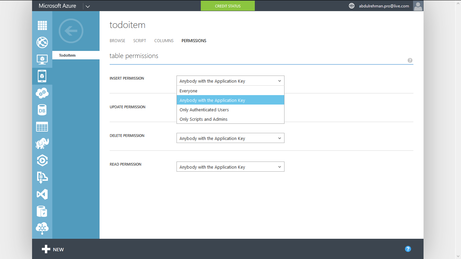
Task: Click the READ PERMISSION label
Action: click(126, 164)
